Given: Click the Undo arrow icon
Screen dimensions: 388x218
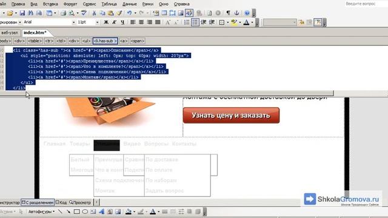Looking at the screenshot, I should (x=129, y=13).
